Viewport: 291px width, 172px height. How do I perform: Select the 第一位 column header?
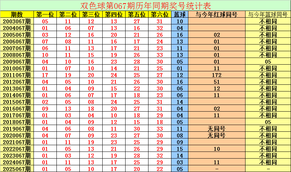45,14
